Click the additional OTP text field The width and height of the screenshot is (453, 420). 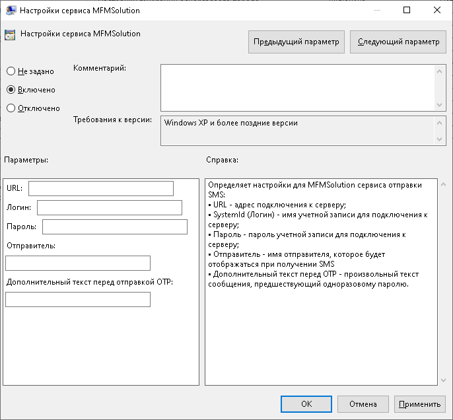78,300
